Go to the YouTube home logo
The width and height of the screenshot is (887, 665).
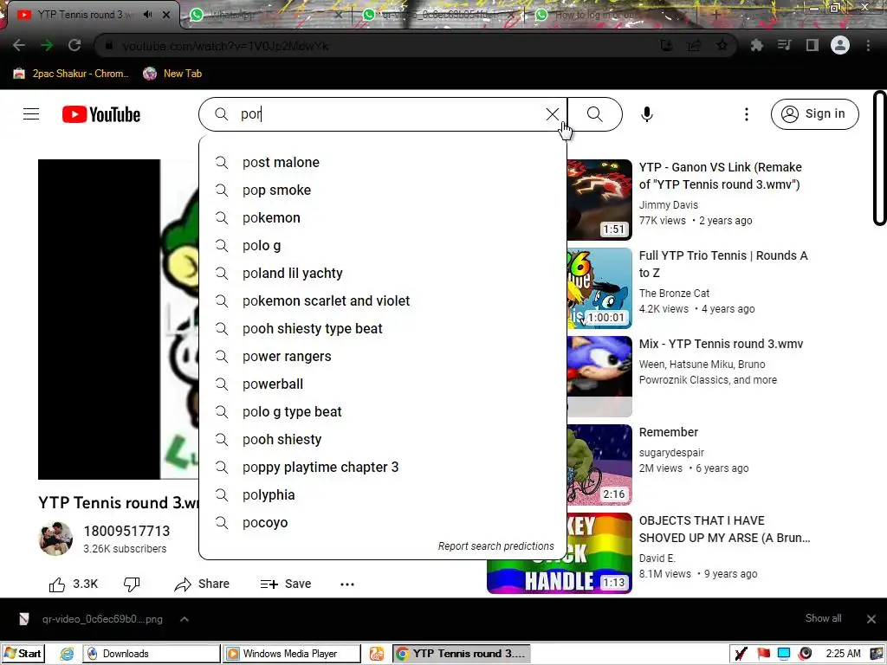point(101,114)
